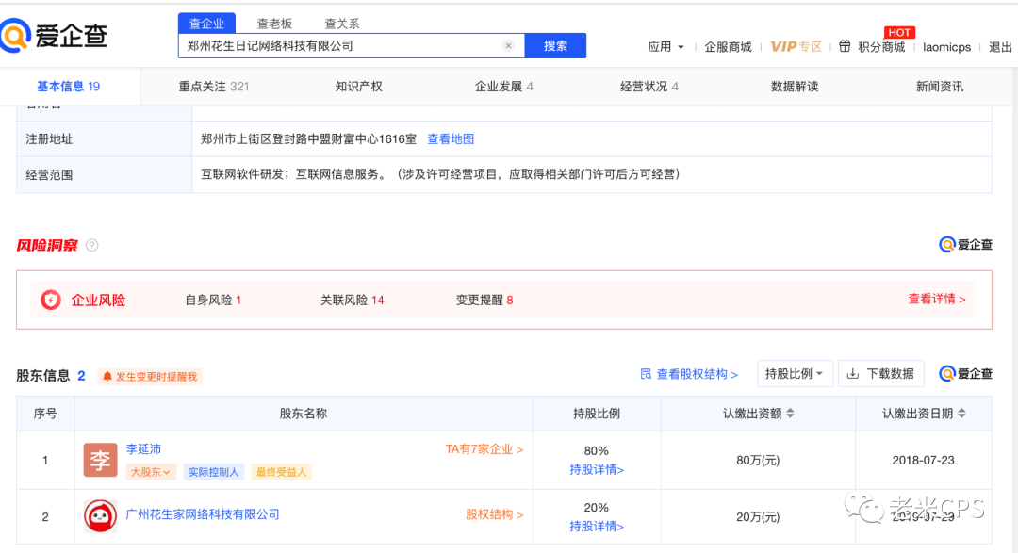
Task: Click the 搜索 search button
Action: tap(555, 45)
